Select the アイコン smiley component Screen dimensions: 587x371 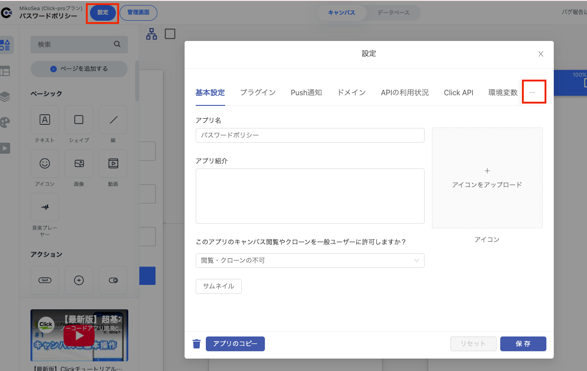45,163
